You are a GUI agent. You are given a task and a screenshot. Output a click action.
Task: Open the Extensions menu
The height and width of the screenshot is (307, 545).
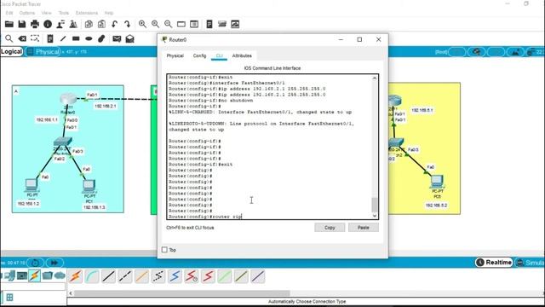coord(87,13)
